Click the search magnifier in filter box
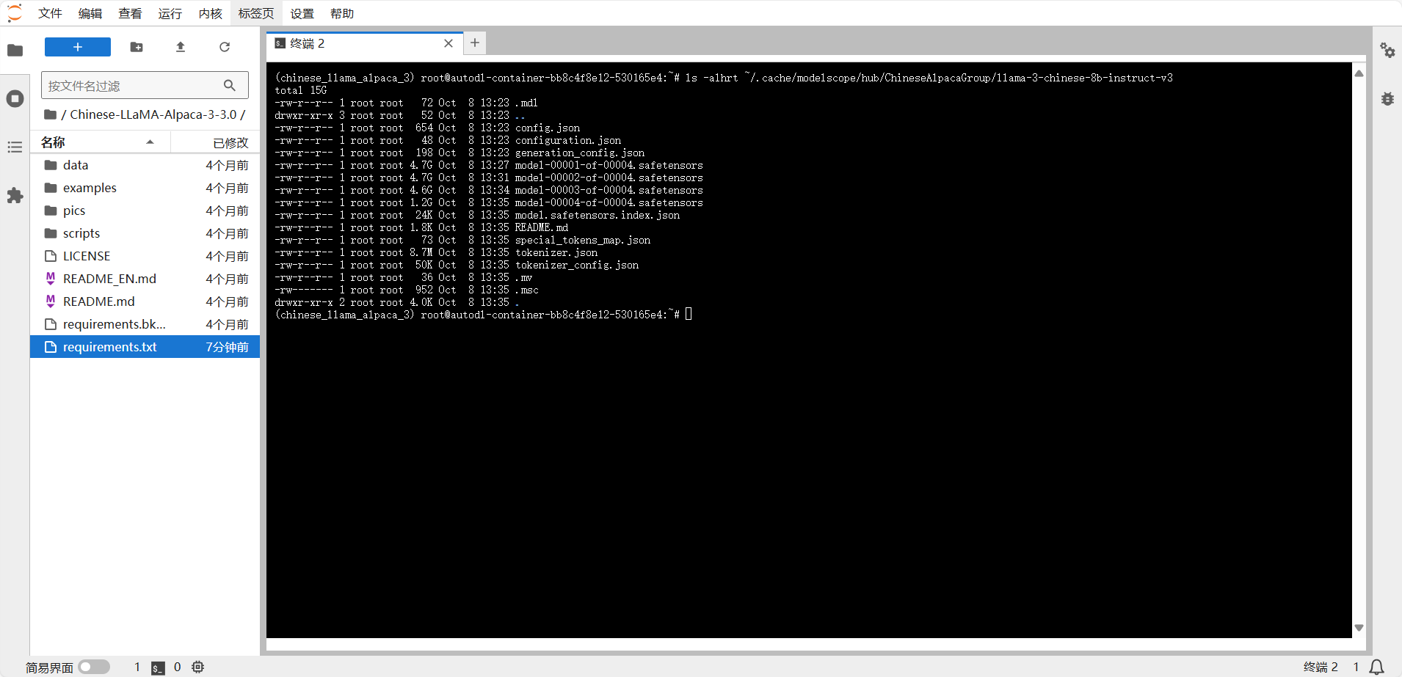 point(230,86)
